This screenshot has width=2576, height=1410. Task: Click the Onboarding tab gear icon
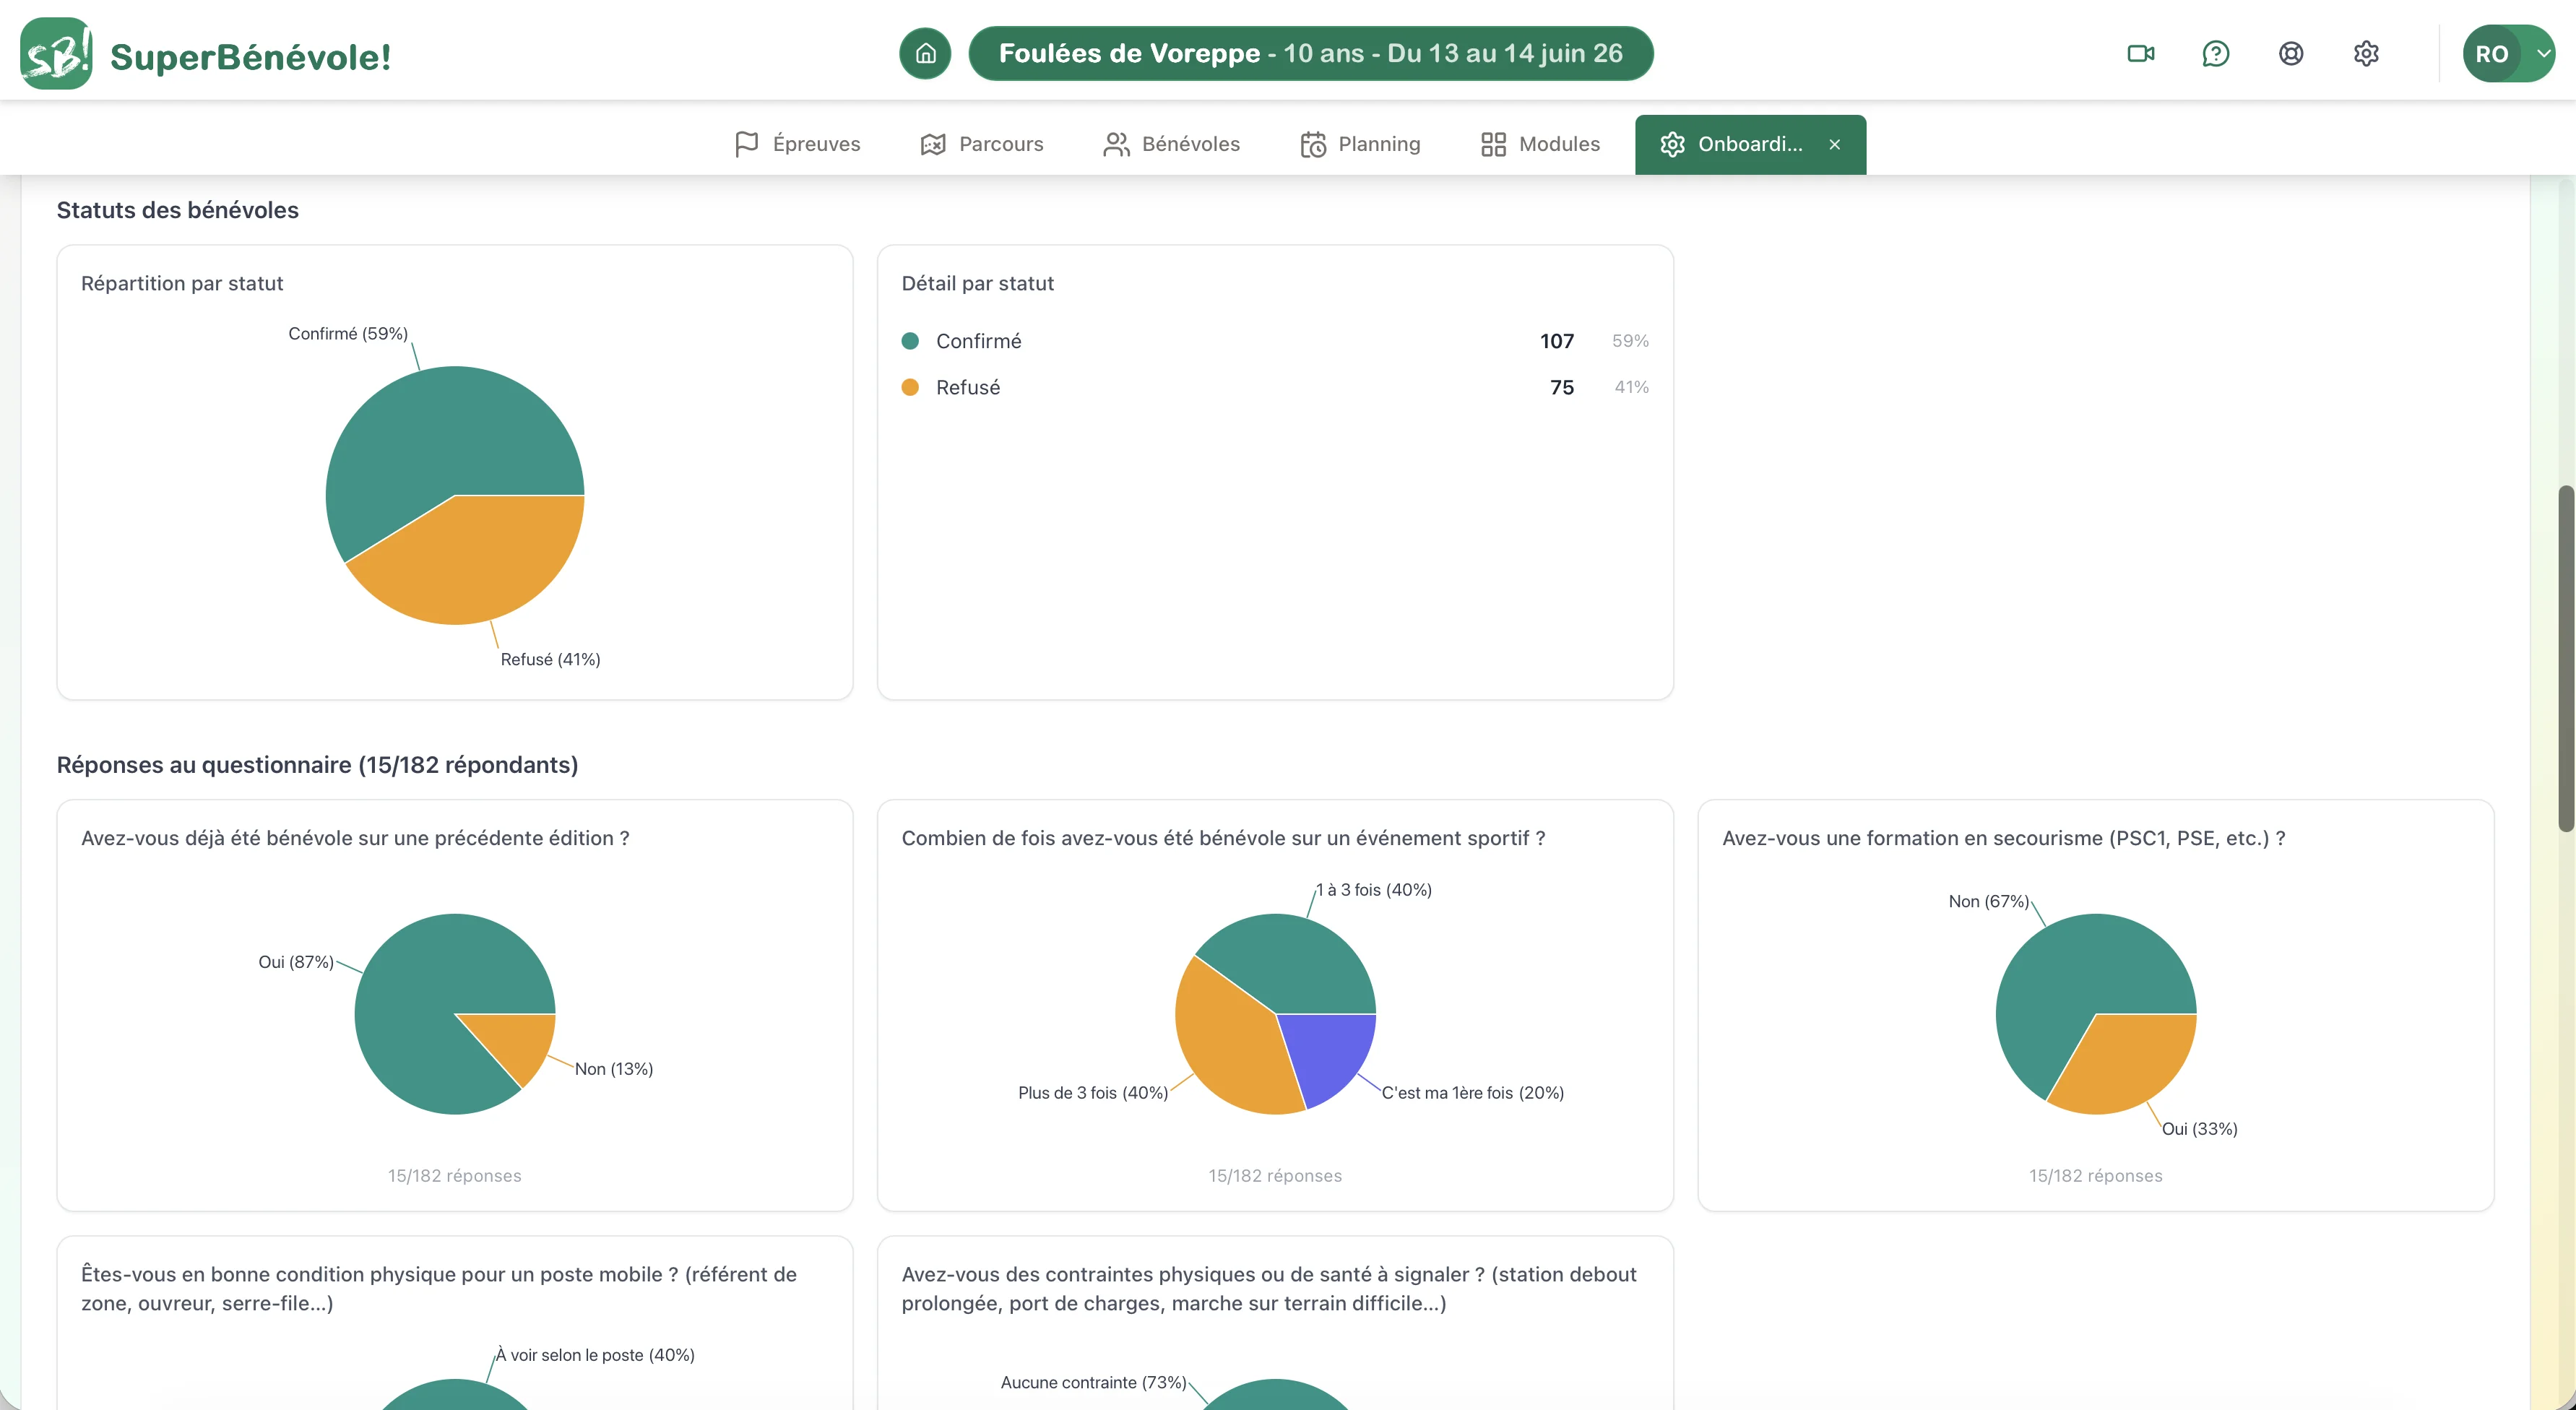(1673, 144)
